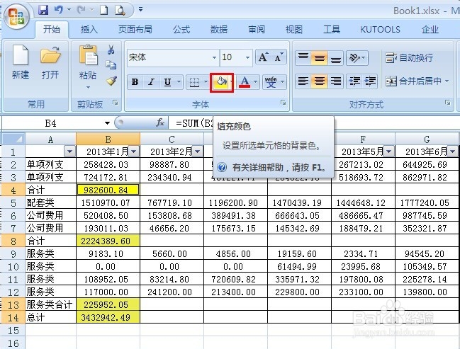Align text left horizontally
This screenshot has height=349, width=460.
point(303,81)
